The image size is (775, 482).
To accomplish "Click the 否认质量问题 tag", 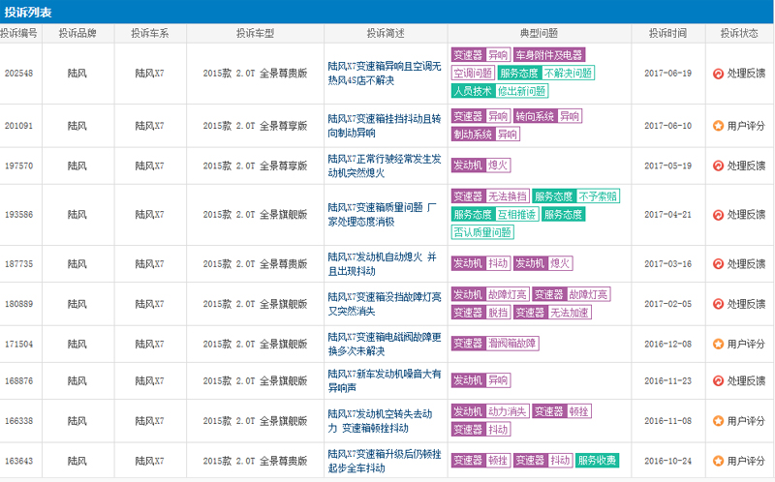I will tap(482, 232).
